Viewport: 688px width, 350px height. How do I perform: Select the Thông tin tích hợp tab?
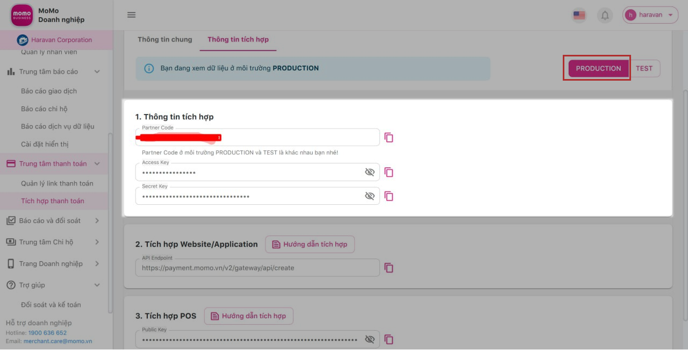click(x=238, y=40)
